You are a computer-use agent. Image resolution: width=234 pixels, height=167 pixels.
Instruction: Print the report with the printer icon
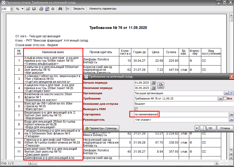(x=41, y=9)
